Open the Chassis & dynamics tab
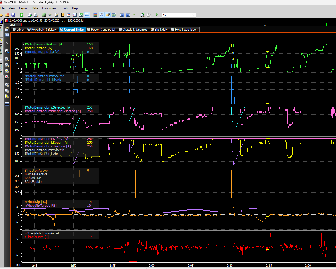The height and width of the screenshot is (269, 336). pos(133,30)
